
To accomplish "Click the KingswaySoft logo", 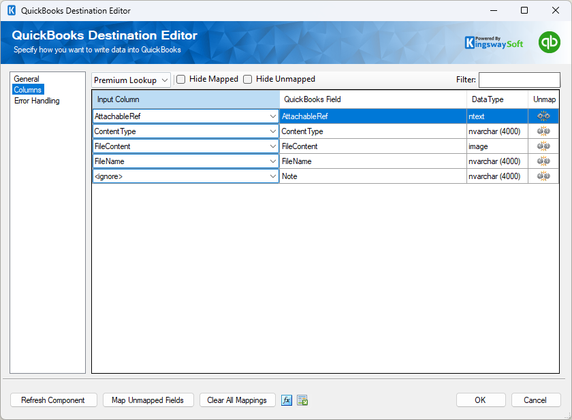I will 494,43.
